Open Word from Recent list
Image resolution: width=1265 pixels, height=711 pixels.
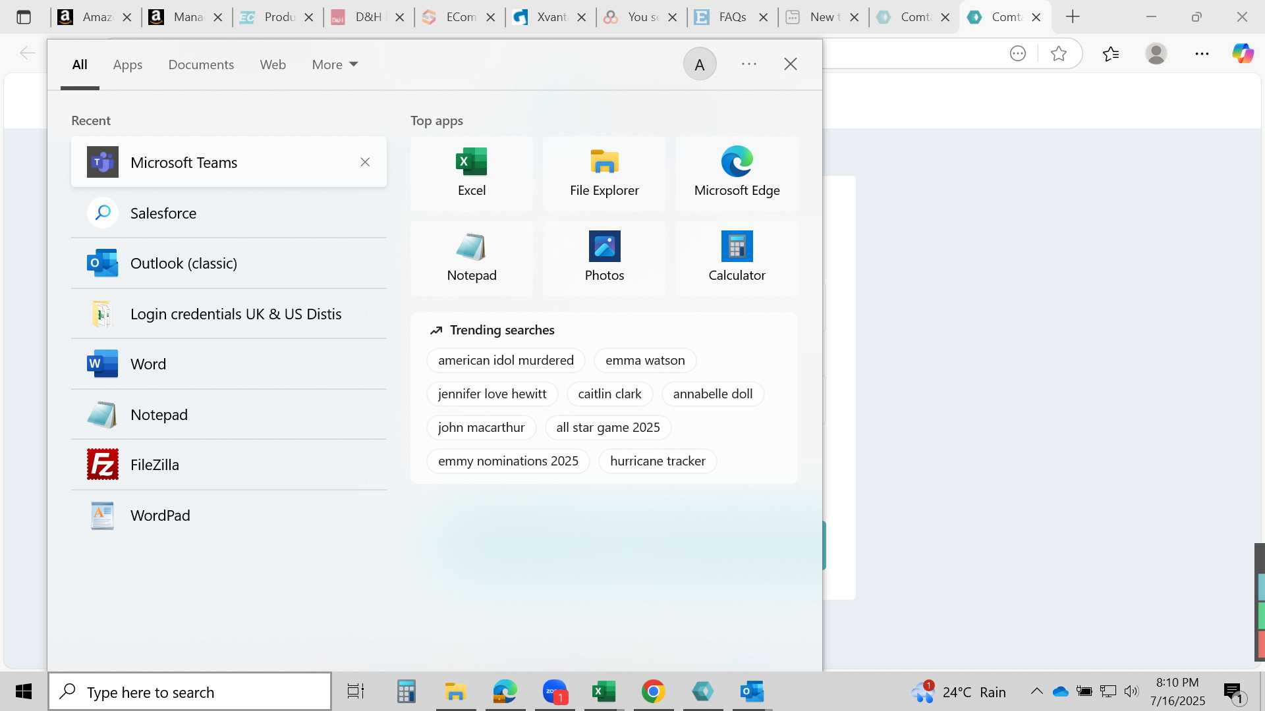tap(229, 364)
